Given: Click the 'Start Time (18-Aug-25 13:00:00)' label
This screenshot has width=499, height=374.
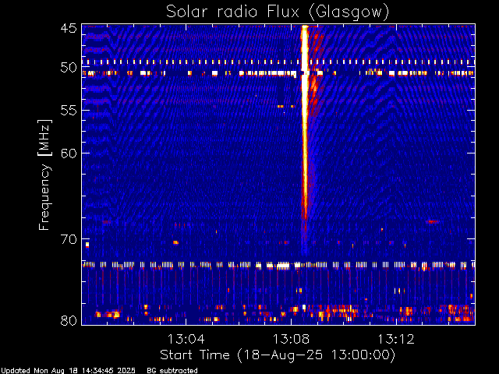Looking at the screenshot, I should (x=278, y=355).
